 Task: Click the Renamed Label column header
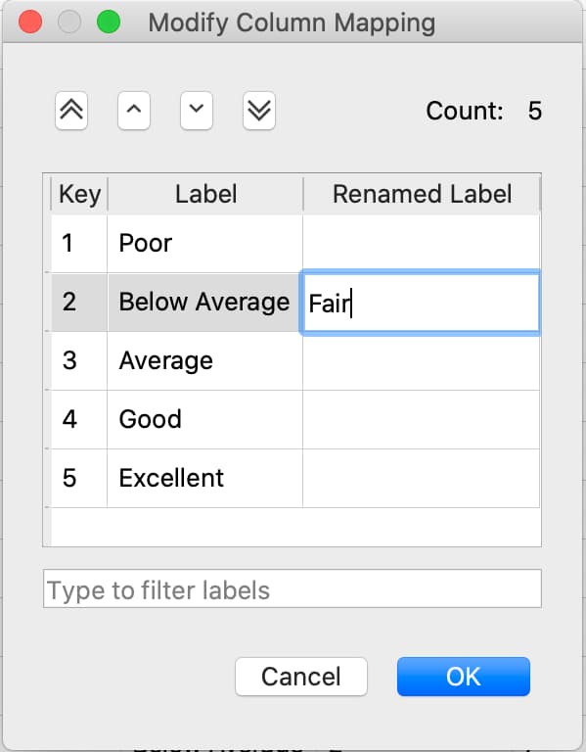(x=422, y=194)
